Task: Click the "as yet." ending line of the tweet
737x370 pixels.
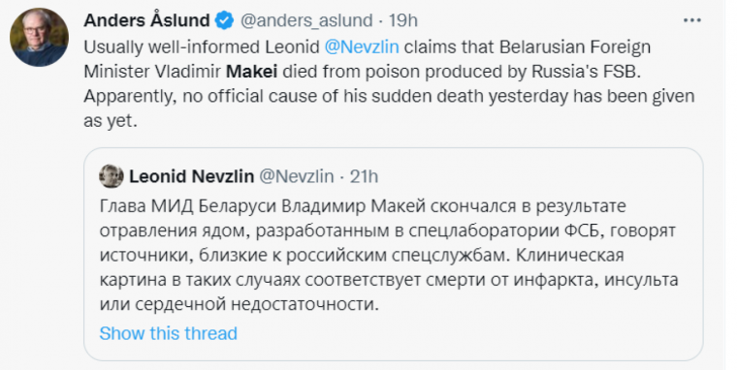Action: pos(111,121)
